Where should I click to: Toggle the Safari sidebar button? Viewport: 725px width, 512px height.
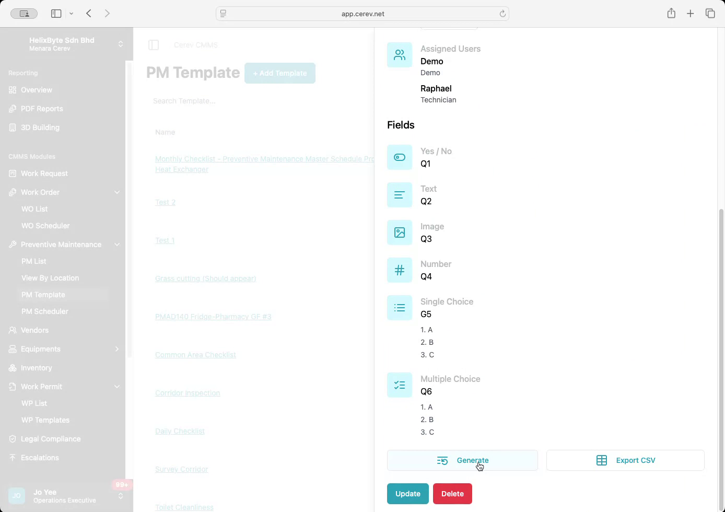tap(56, 14)
